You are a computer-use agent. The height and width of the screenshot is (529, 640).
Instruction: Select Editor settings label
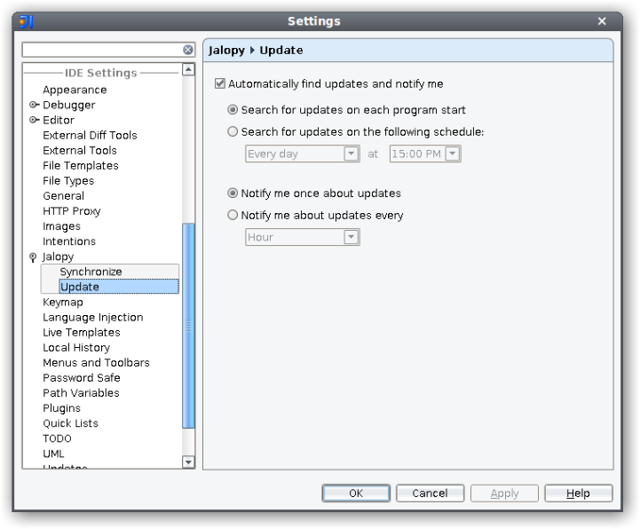coord(59,120)
